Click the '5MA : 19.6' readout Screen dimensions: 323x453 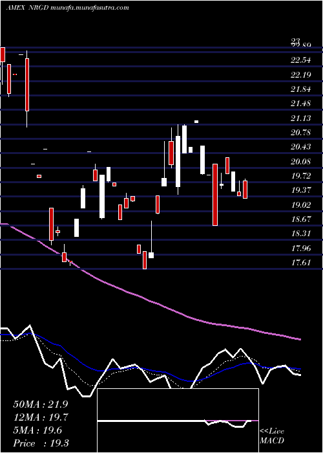[x=37, y=430]
